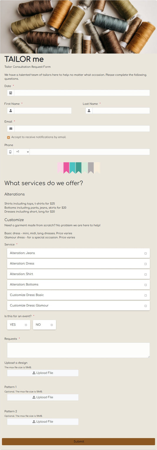
Task: Click the Requests field label
Action: 11,339
